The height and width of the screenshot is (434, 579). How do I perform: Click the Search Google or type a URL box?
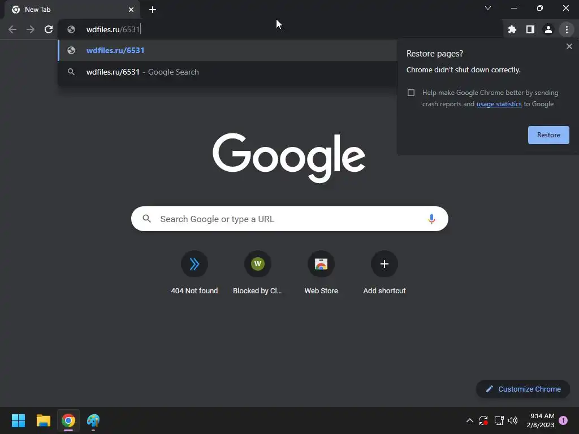point(289,219)
